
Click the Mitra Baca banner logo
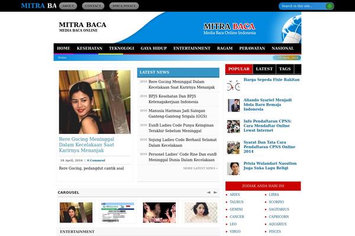coord(230,29)
